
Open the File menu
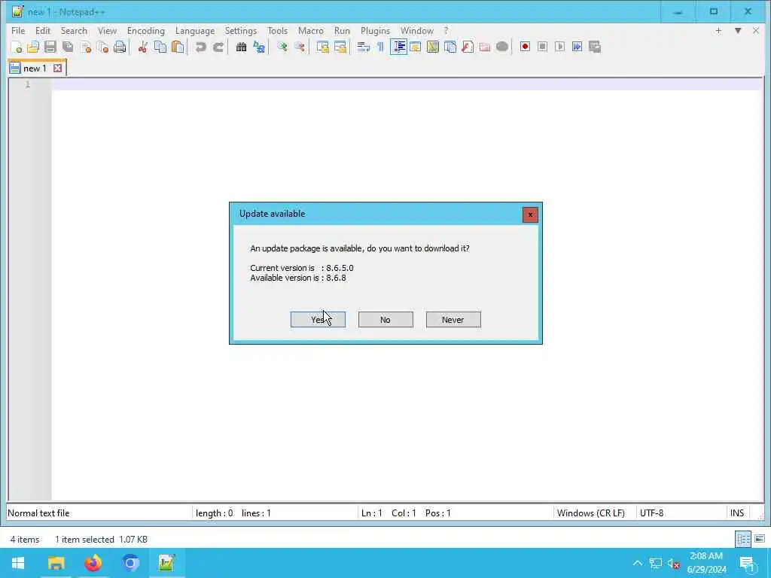click(18, 30)
